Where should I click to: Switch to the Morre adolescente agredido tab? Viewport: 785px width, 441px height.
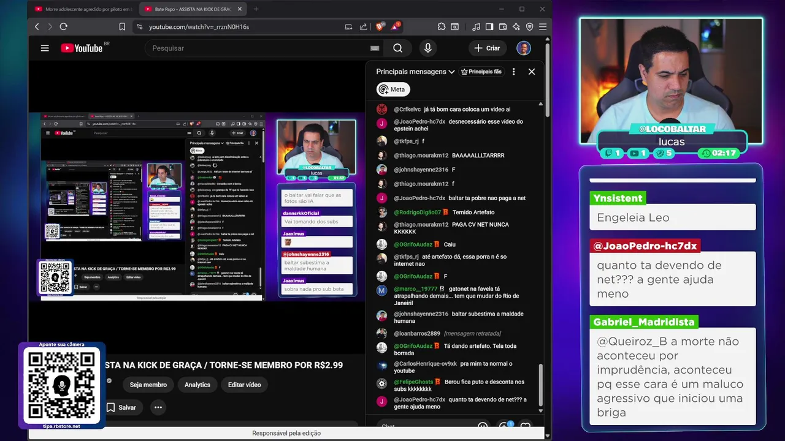(84, 9)
